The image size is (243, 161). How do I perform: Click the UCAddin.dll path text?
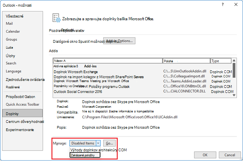point(130,117)
